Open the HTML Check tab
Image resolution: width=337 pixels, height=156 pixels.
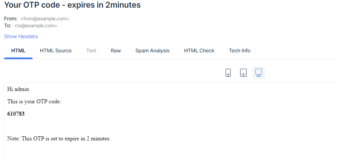199,51
